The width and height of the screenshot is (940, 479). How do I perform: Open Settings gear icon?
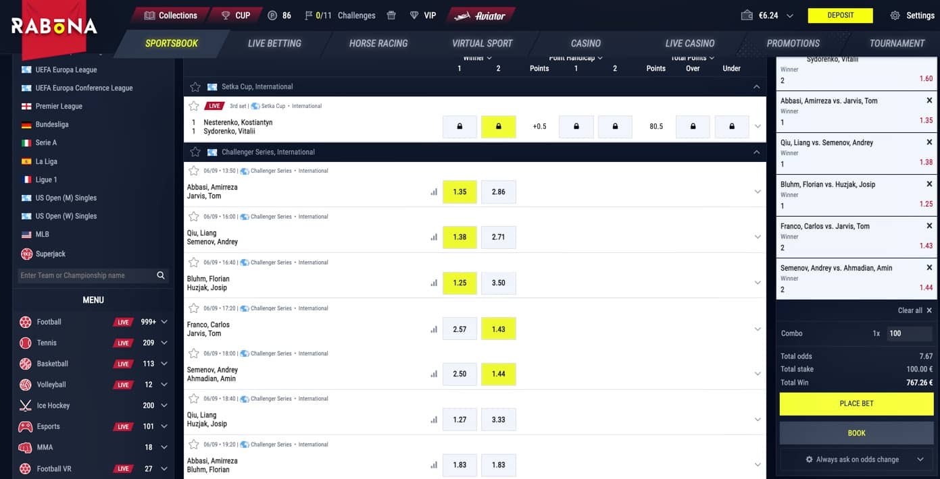click(895, 16)
